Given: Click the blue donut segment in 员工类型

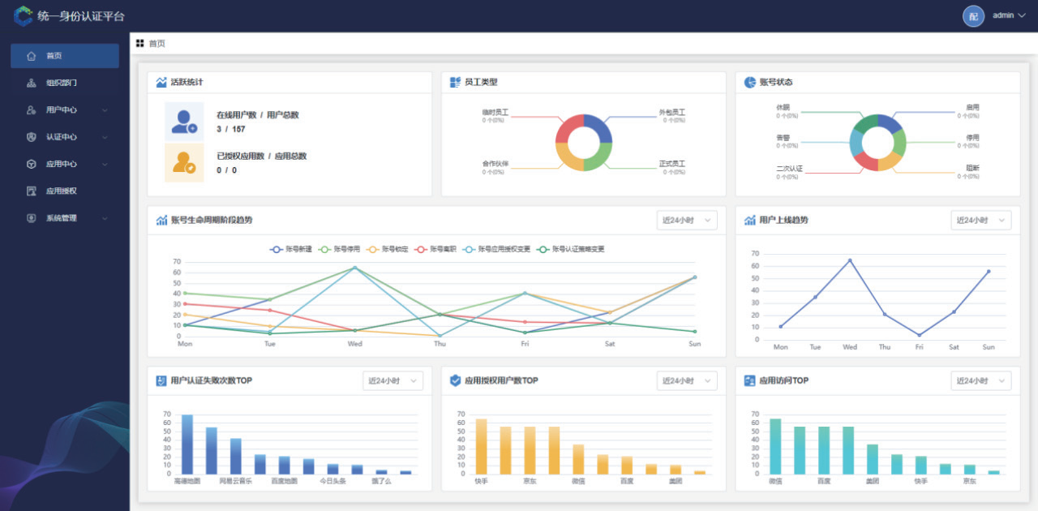Looking at the screenshot, I should [x=598, y=127].
